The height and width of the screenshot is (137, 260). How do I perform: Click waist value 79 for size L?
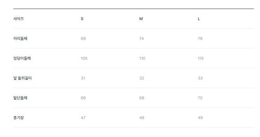(x=200, y=39)
